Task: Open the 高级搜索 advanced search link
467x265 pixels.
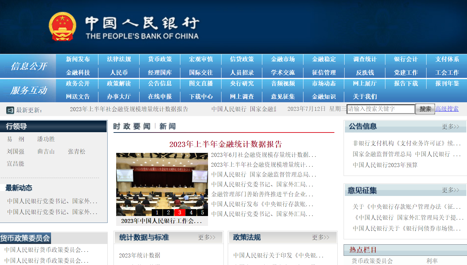Action: pyautogui.click(x=447, y=109)
